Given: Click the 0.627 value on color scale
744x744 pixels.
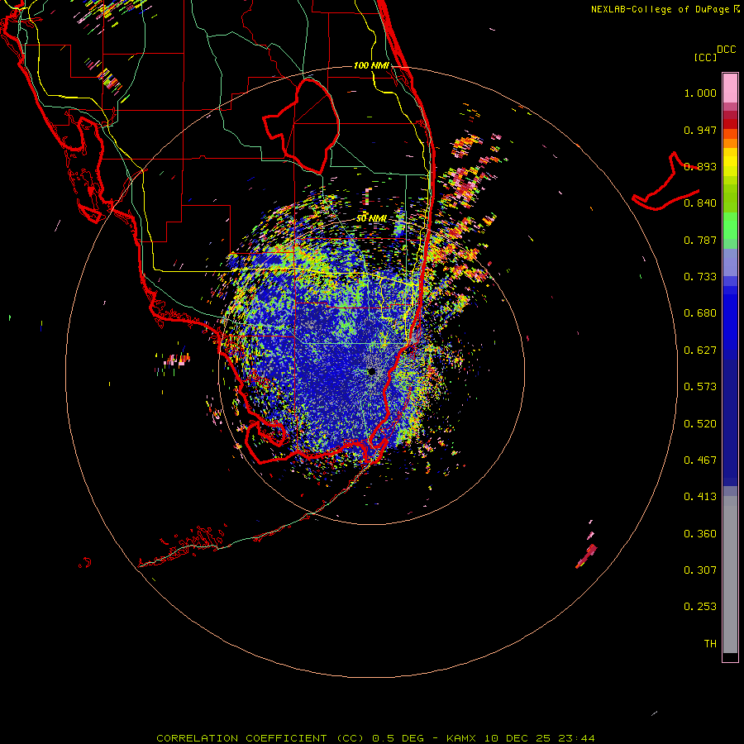Looking at the screenshot, I should (700, 351).
